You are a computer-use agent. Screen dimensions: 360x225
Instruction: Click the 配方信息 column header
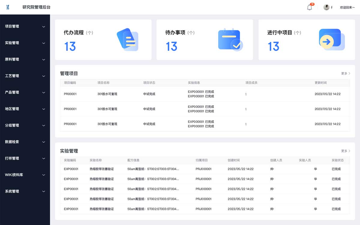coord(133,160)
